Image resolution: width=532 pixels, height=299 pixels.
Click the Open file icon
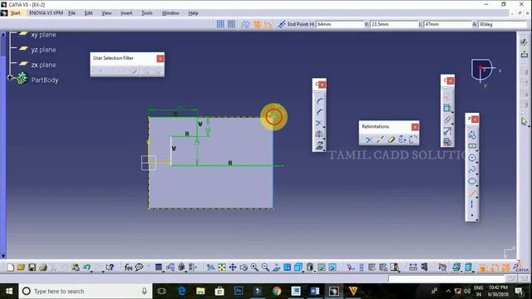pos(21,267)
